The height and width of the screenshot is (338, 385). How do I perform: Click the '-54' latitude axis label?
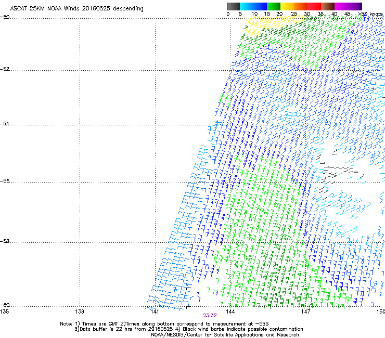click(5, 124)
